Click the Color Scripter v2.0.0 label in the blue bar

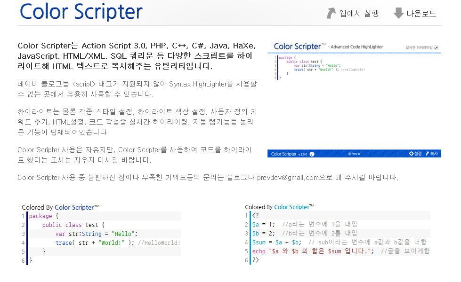[289, 154]
